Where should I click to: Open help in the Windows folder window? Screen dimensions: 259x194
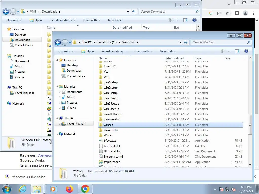click(x=246, y=51)
